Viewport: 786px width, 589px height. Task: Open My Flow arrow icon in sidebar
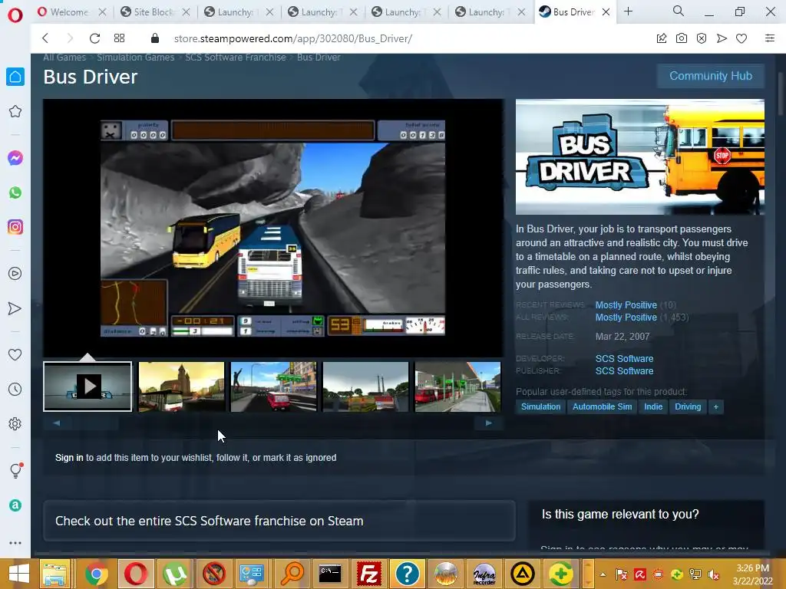[x=15, y=308]
